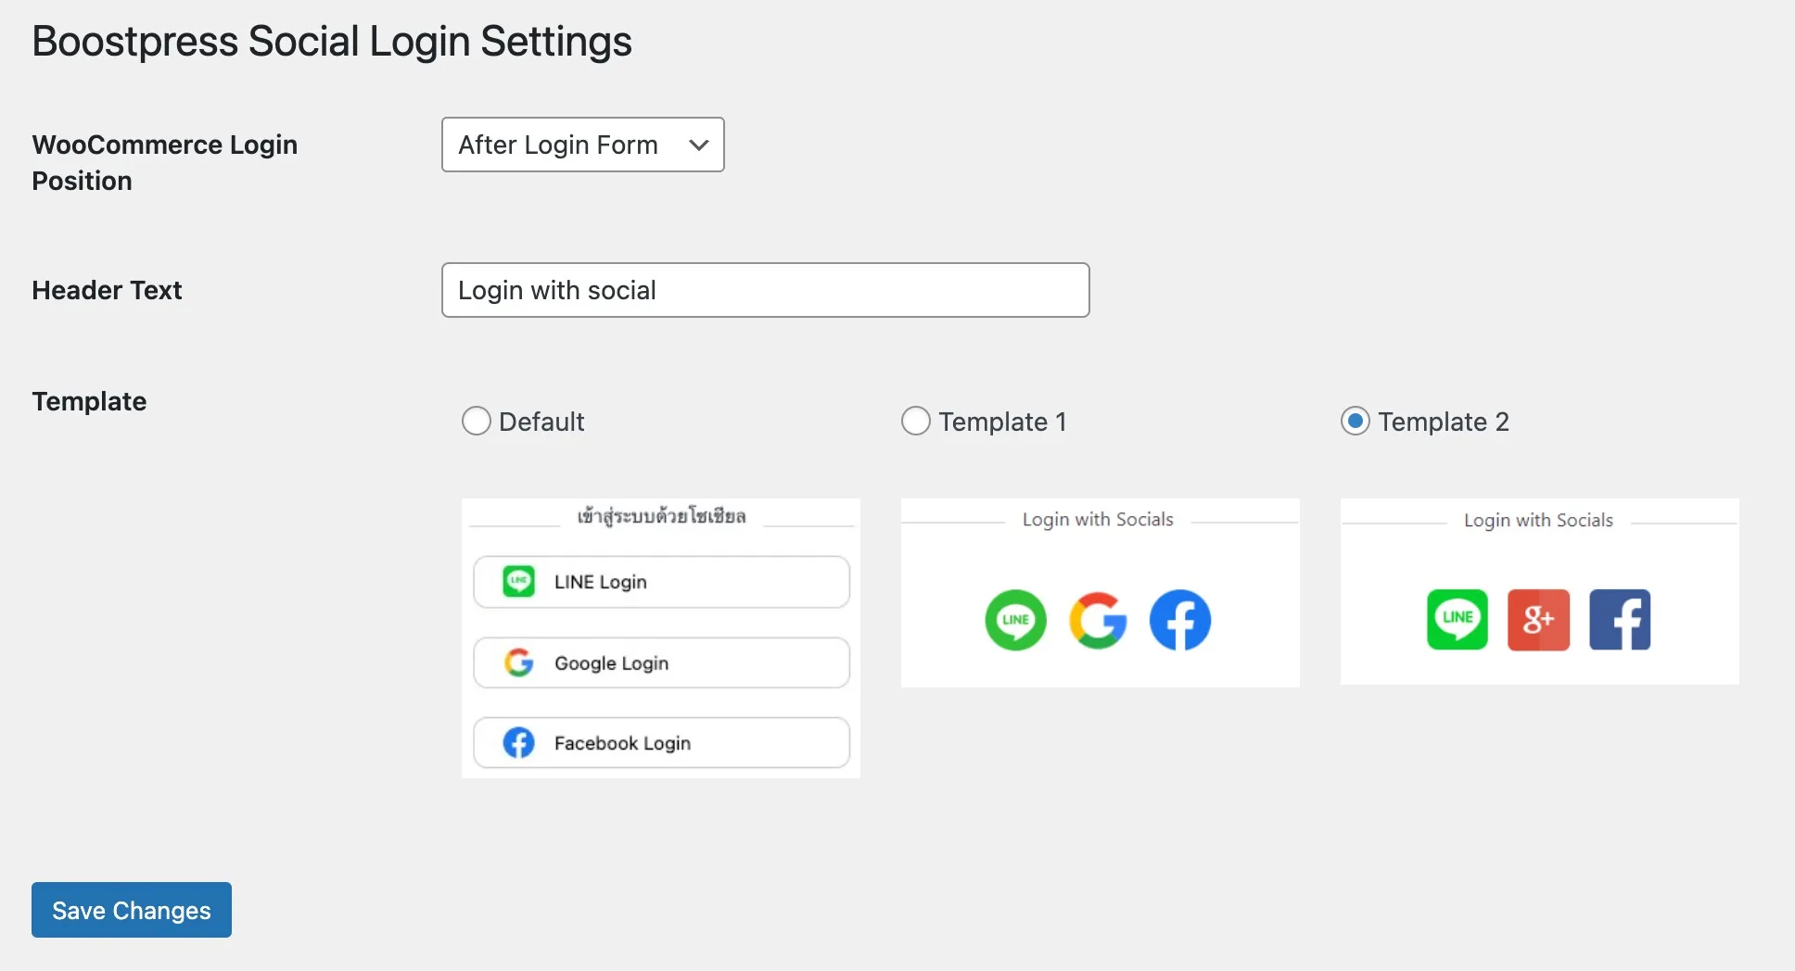The height and width of the screenshot is (971, 1795).
Task: Click the round Facebook icon in Template 1
Action: pyautogui.click(x=1179, y=620)
